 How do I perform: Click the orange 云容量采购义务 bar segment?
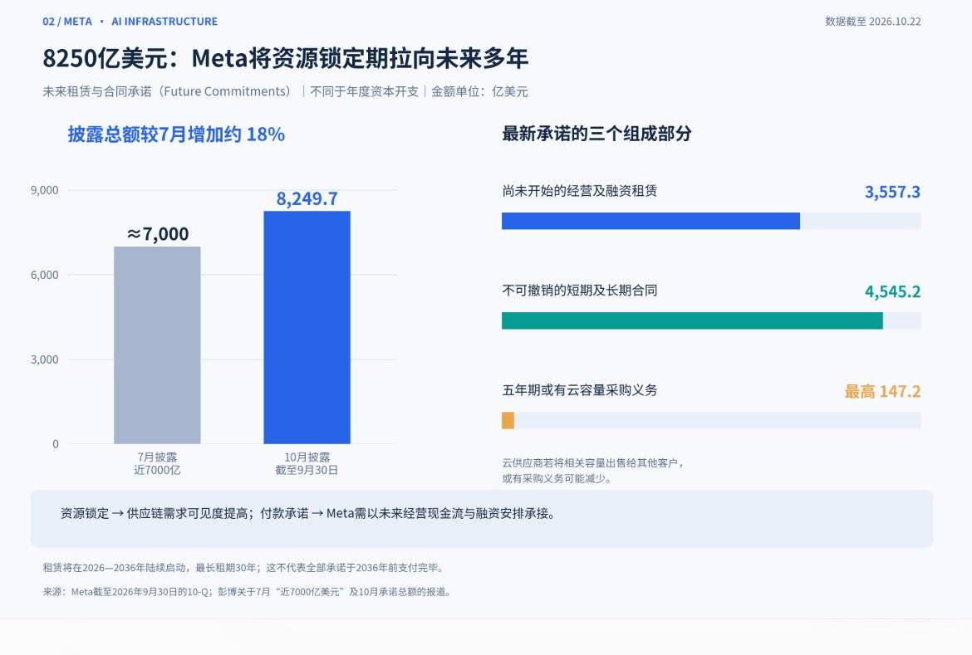pos(508,420)
